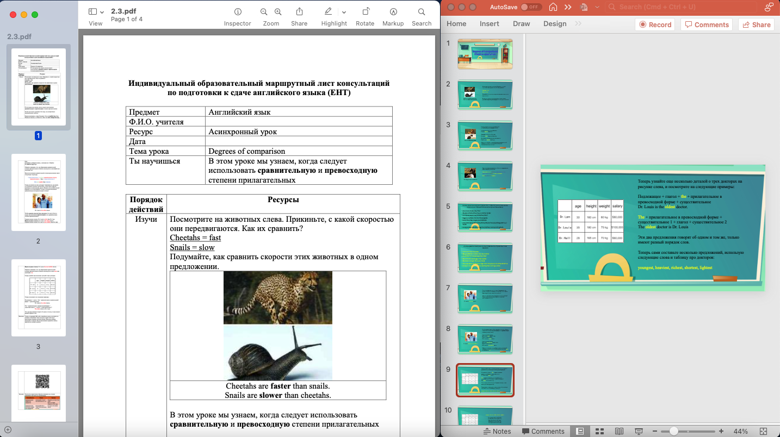
Task: Click the zoom out magnifier icon
Action: pos(264,12)
